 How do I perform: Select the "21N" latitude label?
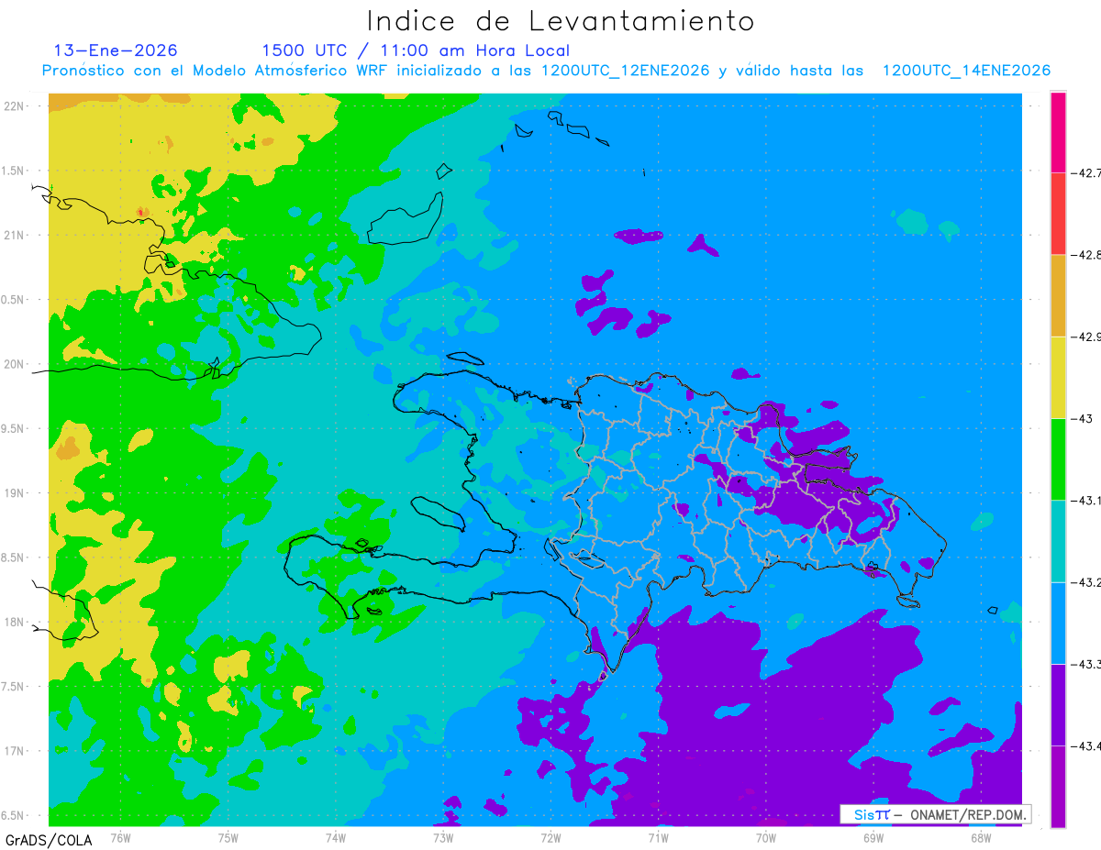(15, 235)
